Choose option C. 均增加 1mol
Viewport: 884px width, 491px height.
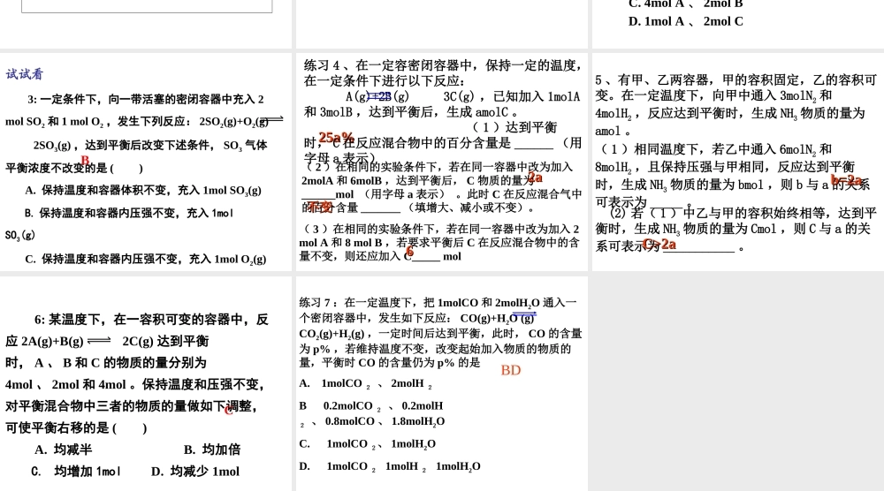click(x=76, y=472)
